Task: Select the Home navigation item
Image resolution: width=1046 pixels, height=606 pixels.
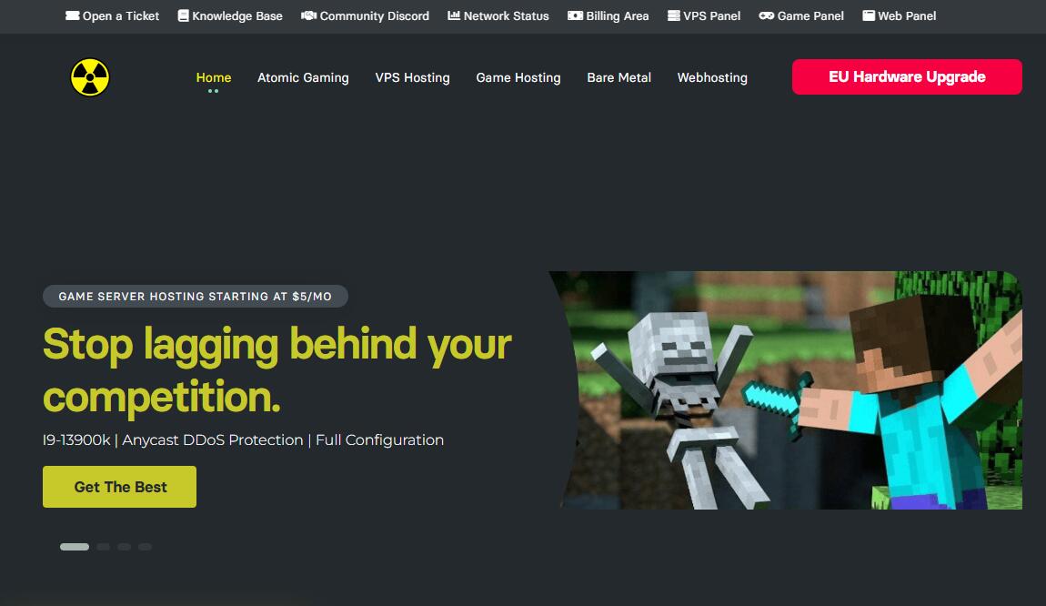Action: [214, 77]
